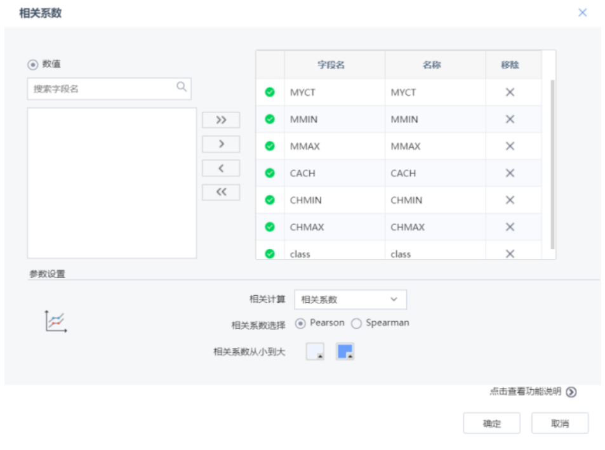This screenshot has width=605, height=450.
Task: Switch to Spearman correlation
Action: pos(356,323)
